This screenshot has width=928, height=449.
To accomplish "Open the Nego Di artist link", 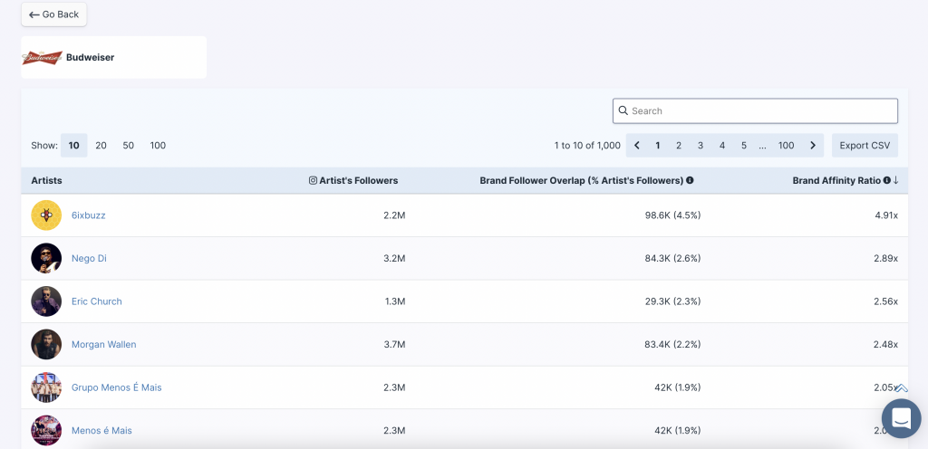I will (90, 259).
